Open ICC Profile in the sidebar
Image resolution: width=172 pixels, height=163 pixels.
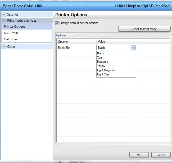(11, 33)
